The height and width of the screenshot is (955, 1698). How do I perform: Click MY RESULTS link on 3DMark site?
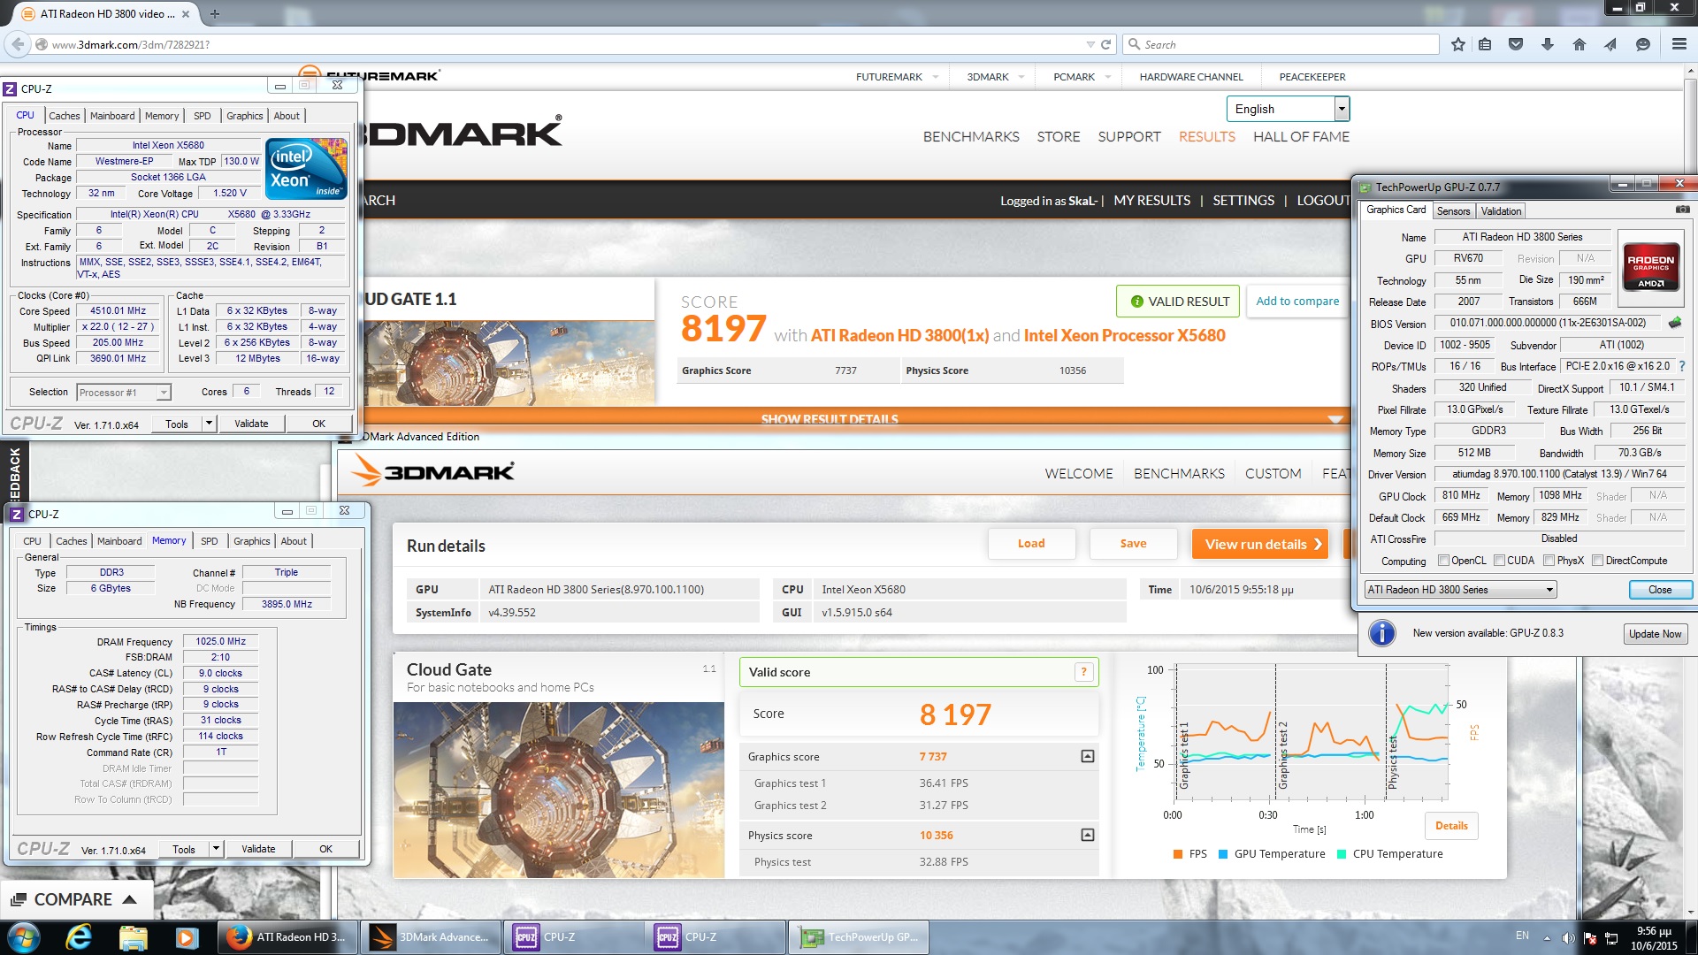[x=1151, y=201]
